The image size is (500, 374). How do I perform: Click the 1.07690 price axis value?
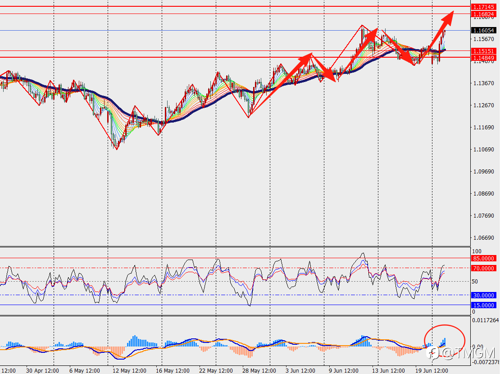pyautogui.click(x=484, y=216)
